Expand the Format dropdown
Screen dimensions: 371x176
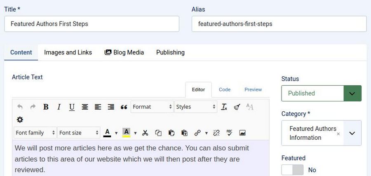(x=152, y=107)
